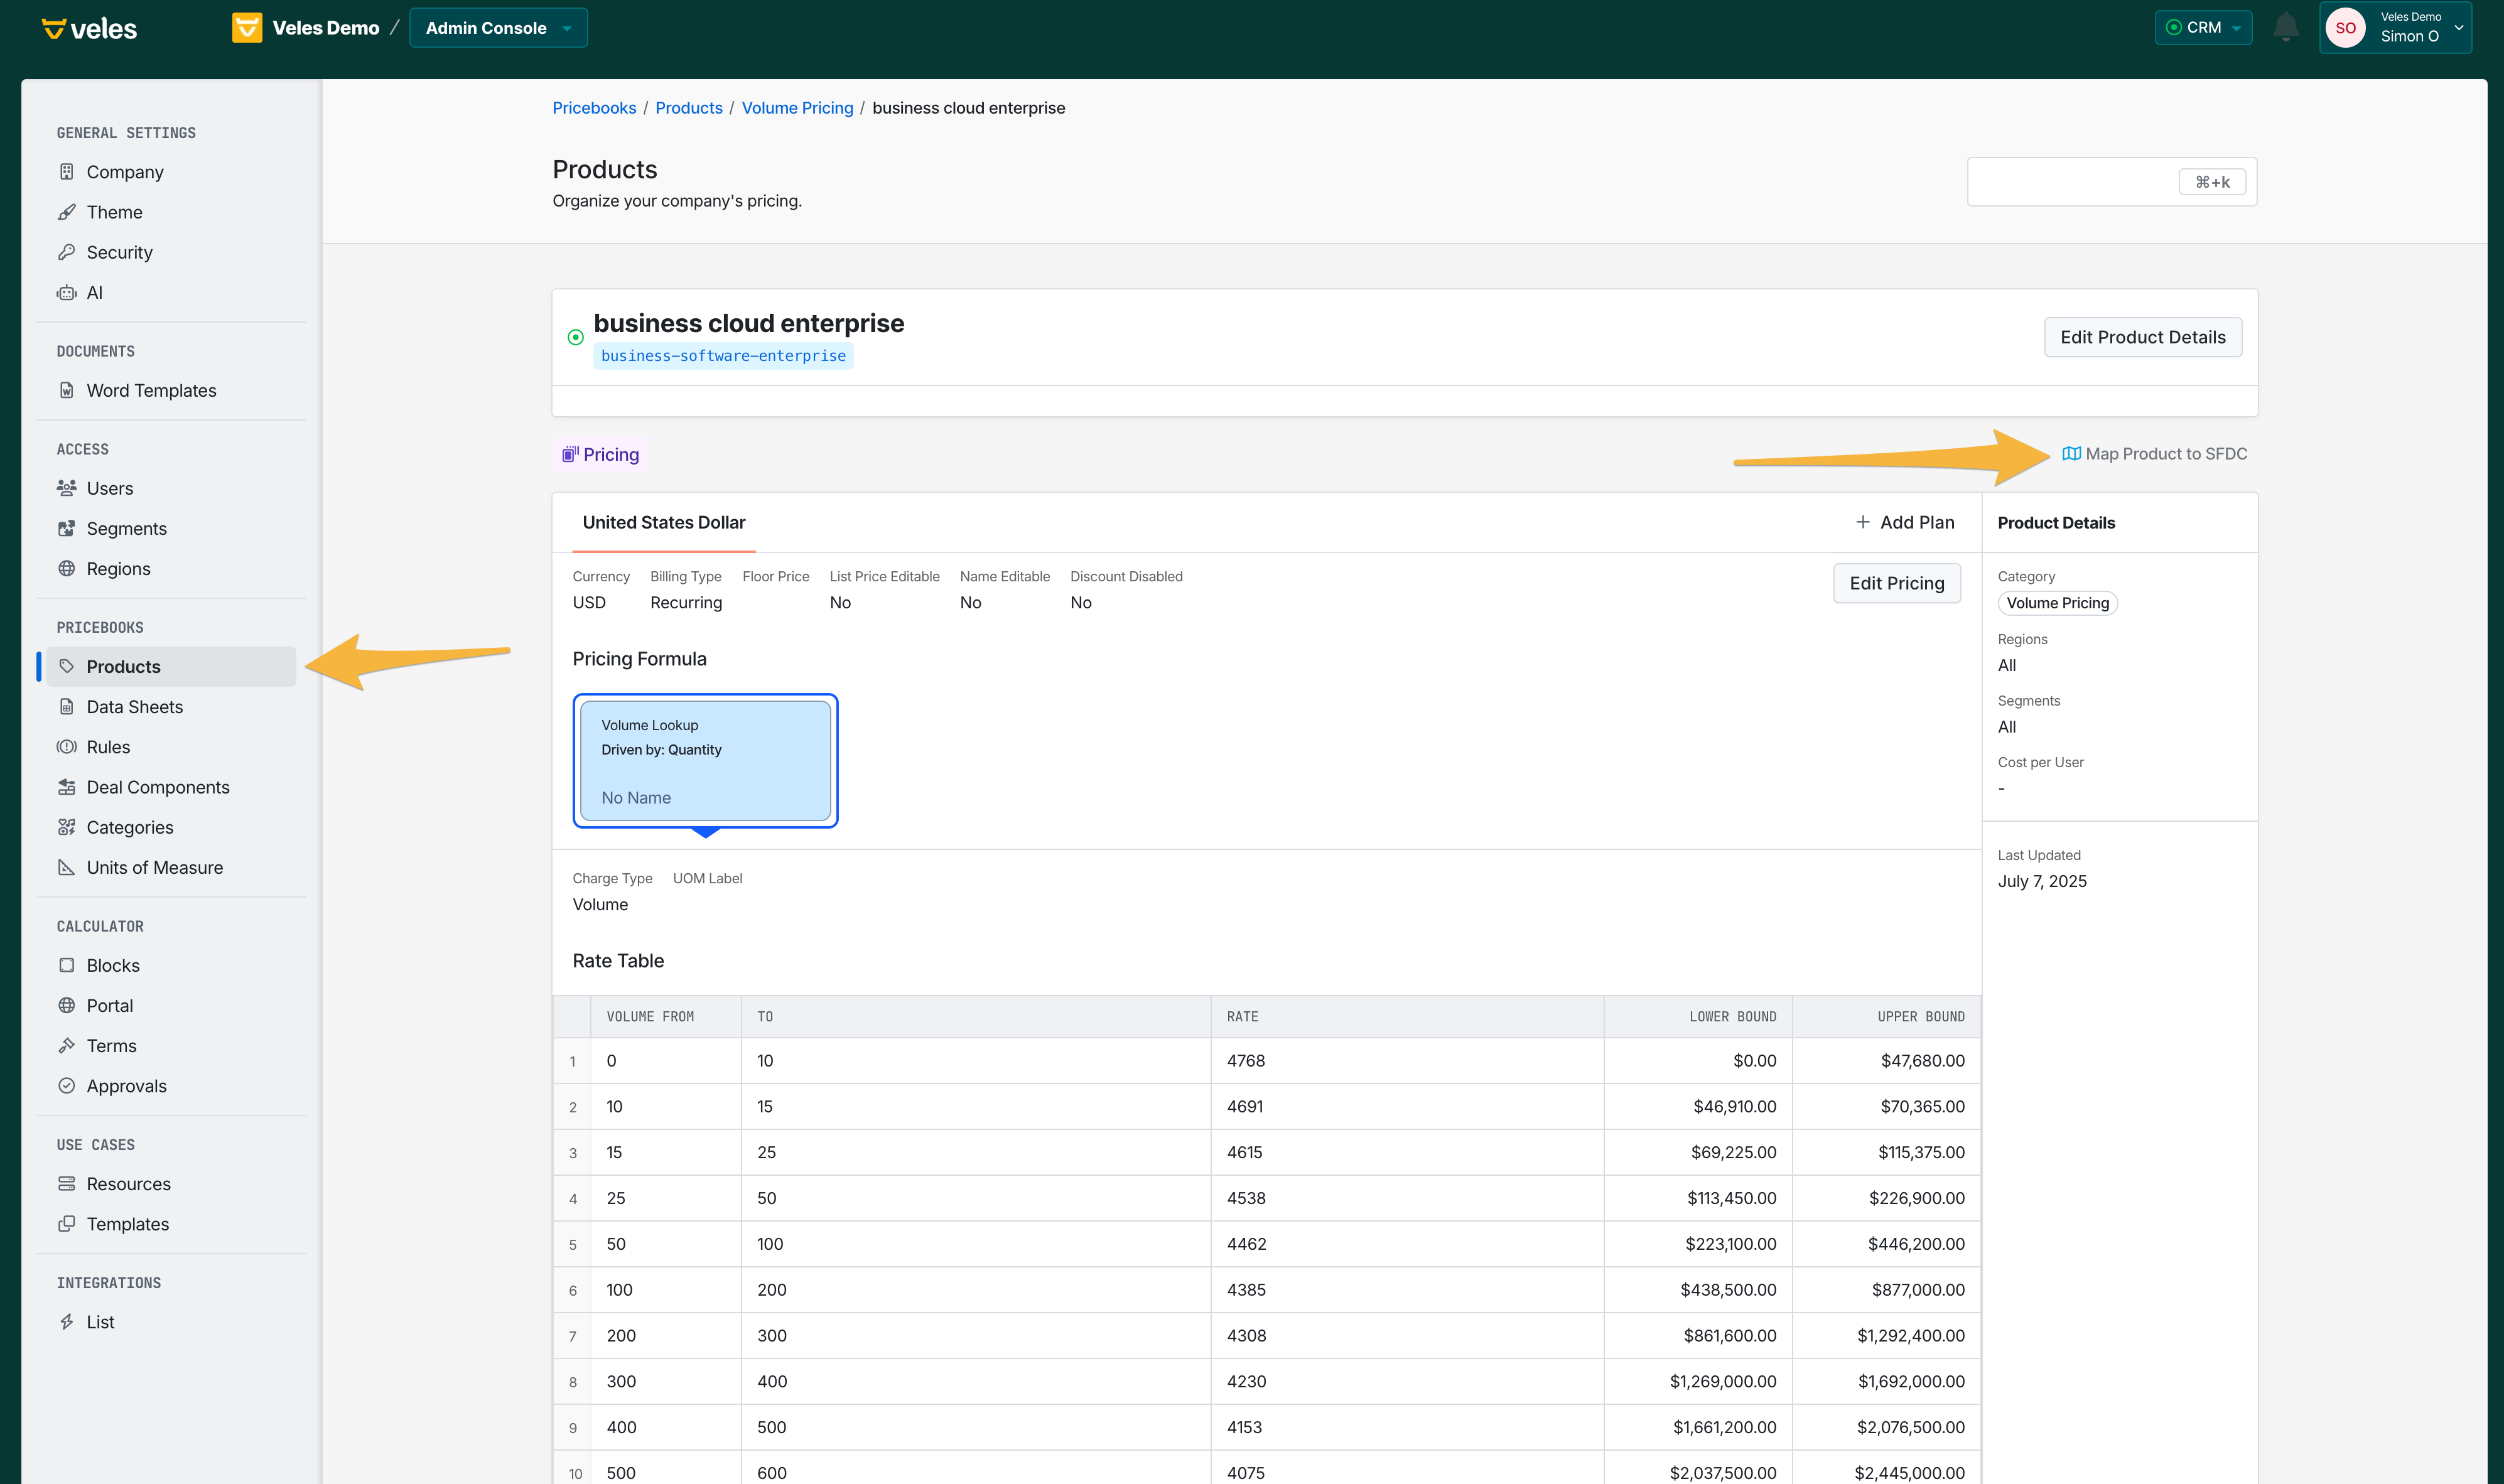Navigate to Deal Components

tap(158, 787)
